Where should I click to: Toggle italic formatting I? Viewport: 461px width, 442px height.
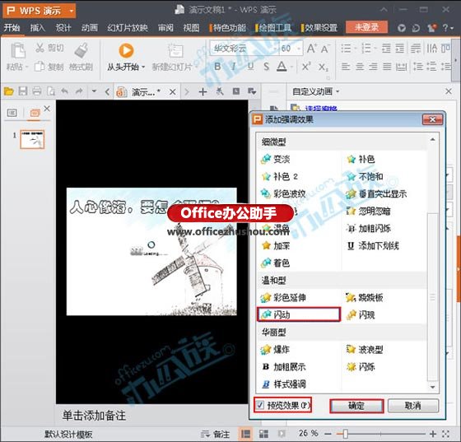(x=234, y=67)
